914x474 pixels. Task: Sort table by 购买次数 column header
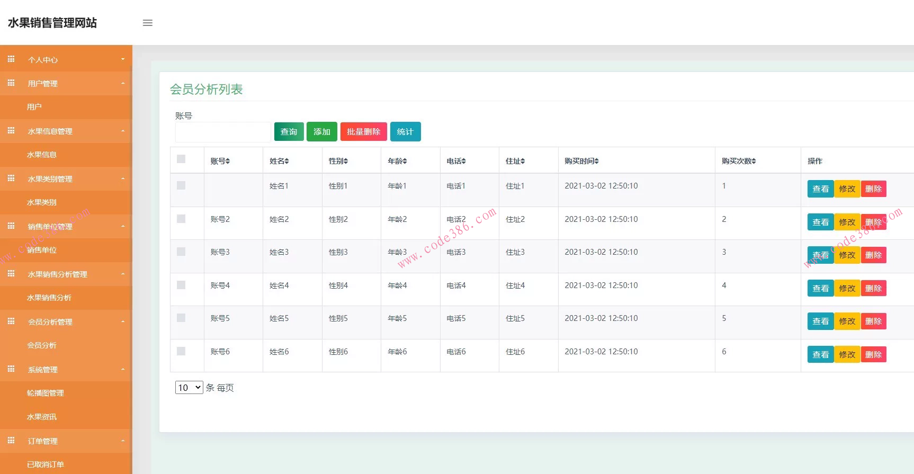(739, 161)
